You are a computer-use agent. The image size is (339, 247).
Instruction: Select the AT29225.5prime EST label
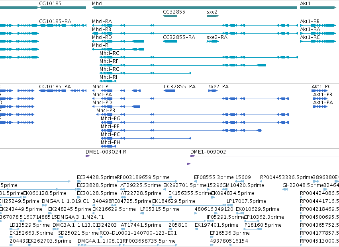click(141, 185)
